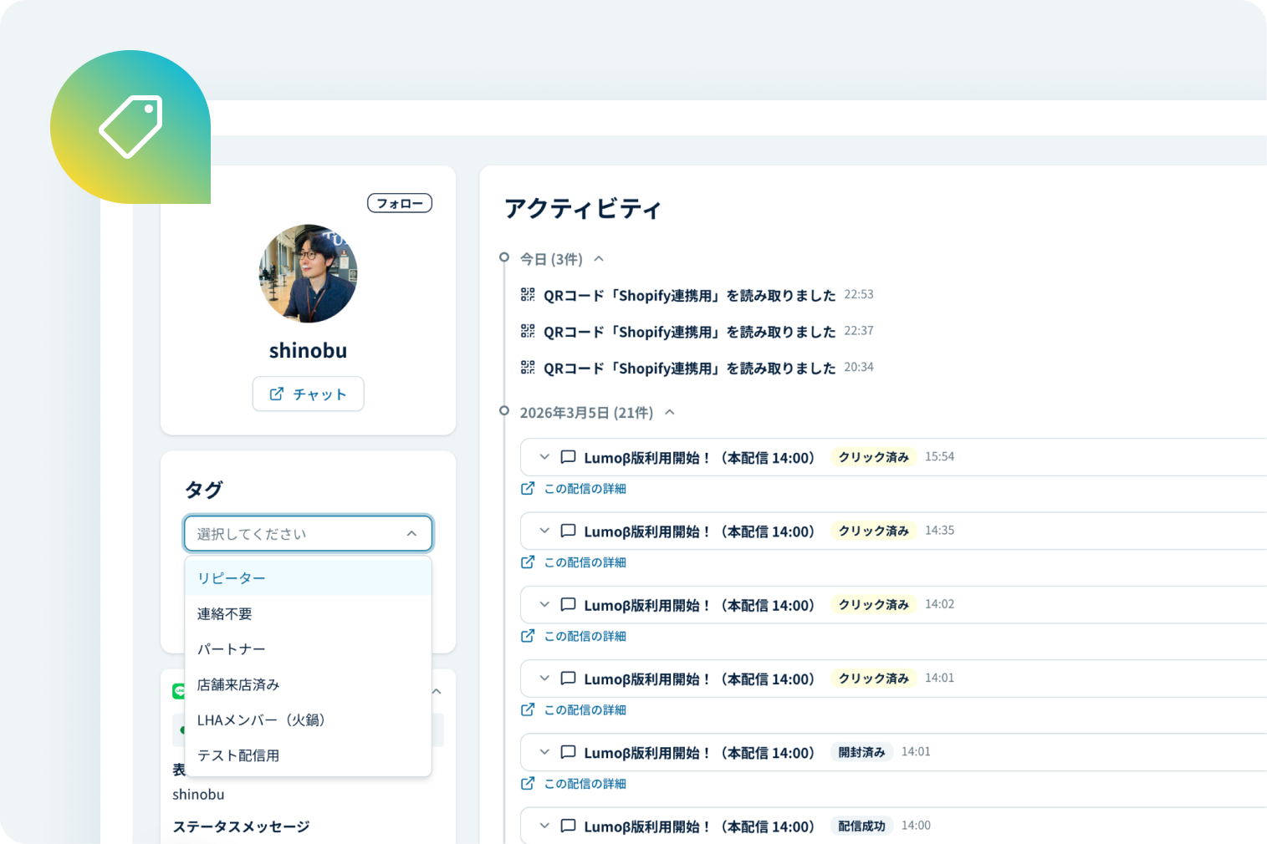The image size is (1267, 844).
Task: Collapse the LINE account section in the sidebar
Action: point(436,691)
